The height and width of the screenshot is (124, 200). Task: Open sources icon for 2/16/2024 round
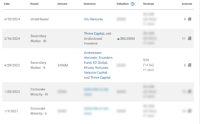tap(190, 38)
